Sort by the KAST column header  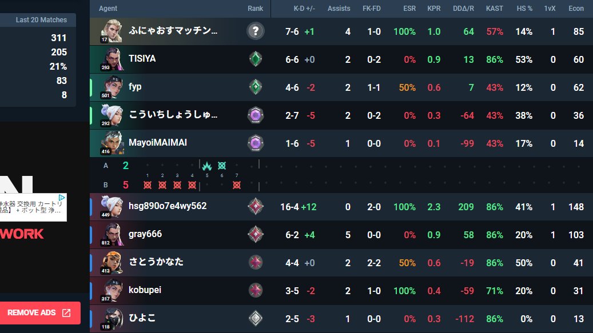click(494, 9)
